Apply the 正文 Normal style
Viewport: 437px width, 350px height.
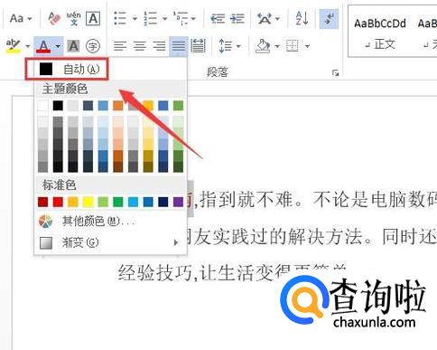[x=380, y=33]
